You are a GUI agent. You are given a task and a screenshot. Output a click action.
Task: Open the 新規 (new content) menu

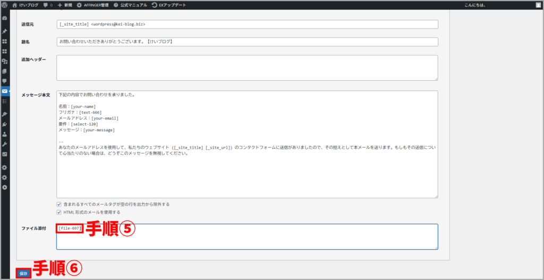[x=64, y=5]
